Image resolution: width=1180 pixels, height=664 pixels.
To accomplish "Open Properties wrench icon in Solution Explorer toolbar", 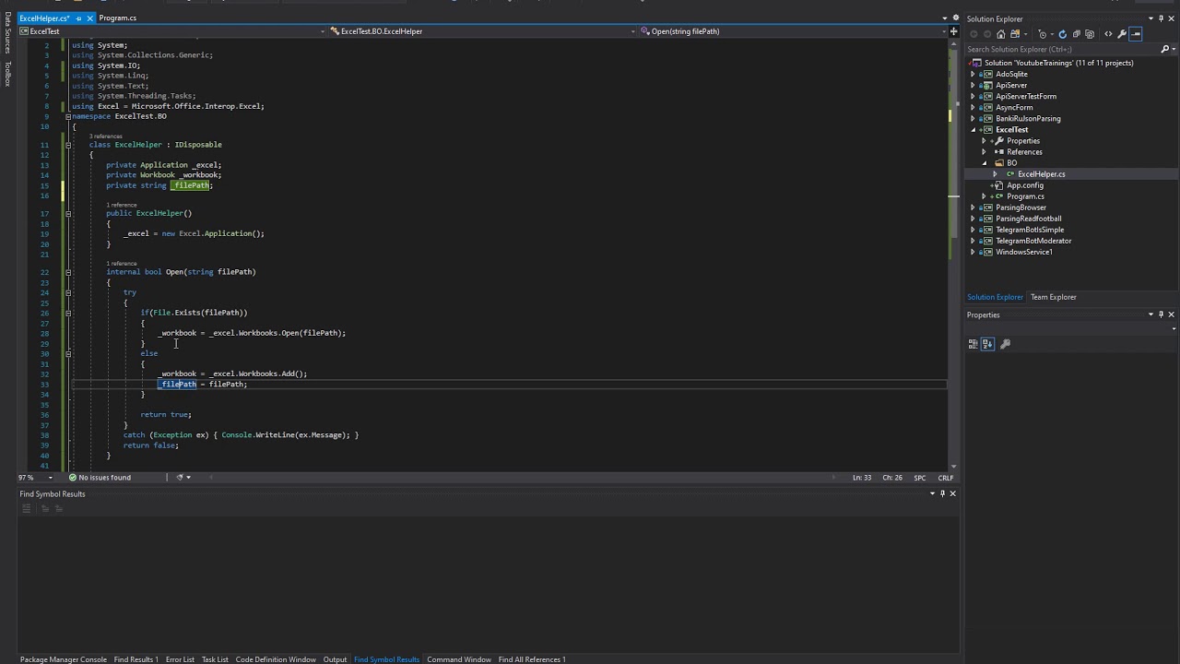I will point(1122,34).
